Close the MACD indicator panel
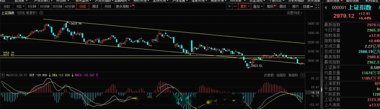380x109 pixels. (302, 75)
